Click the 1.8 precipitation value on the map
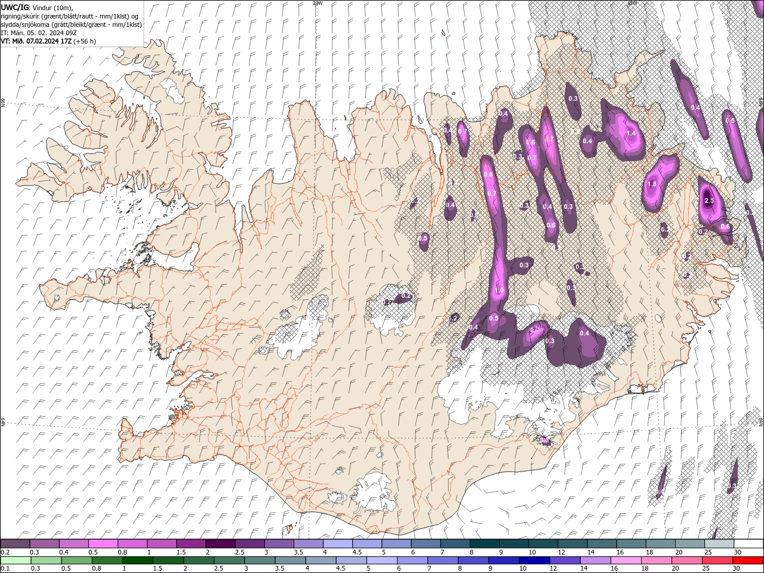The width and height of the screenshot is (764, 573). click(652, 184)
